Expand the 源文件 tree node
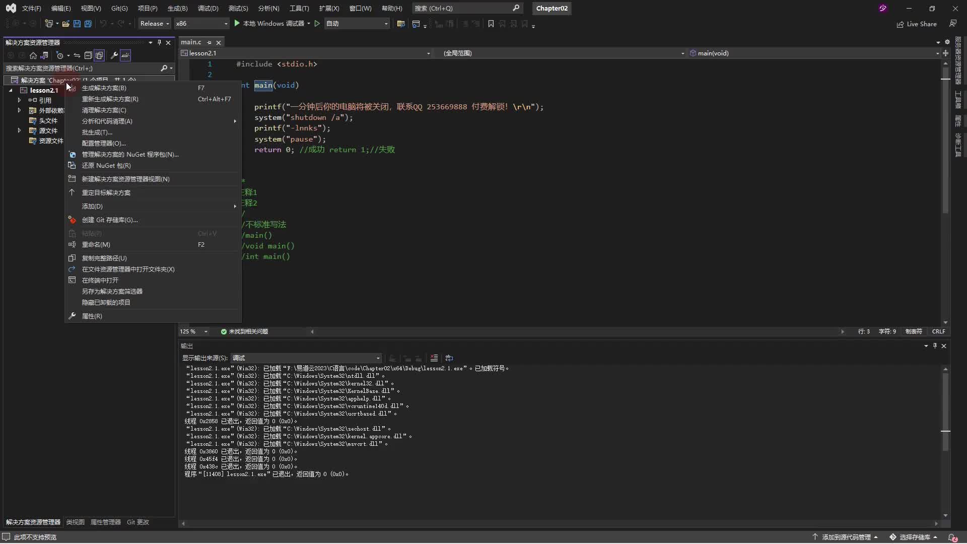 click(19, 130)
